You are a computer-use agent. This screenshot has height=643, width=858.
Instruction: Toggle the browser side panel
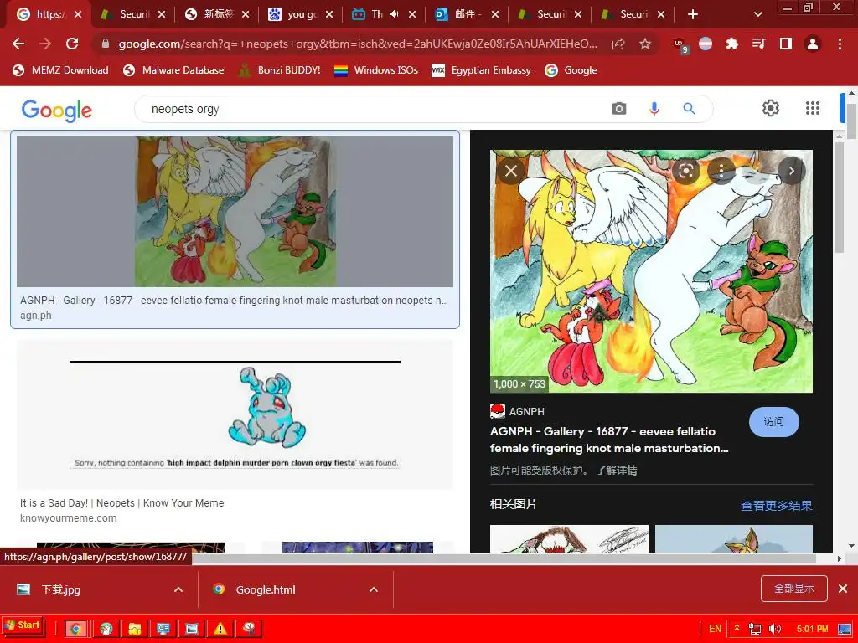pos(786,44)
